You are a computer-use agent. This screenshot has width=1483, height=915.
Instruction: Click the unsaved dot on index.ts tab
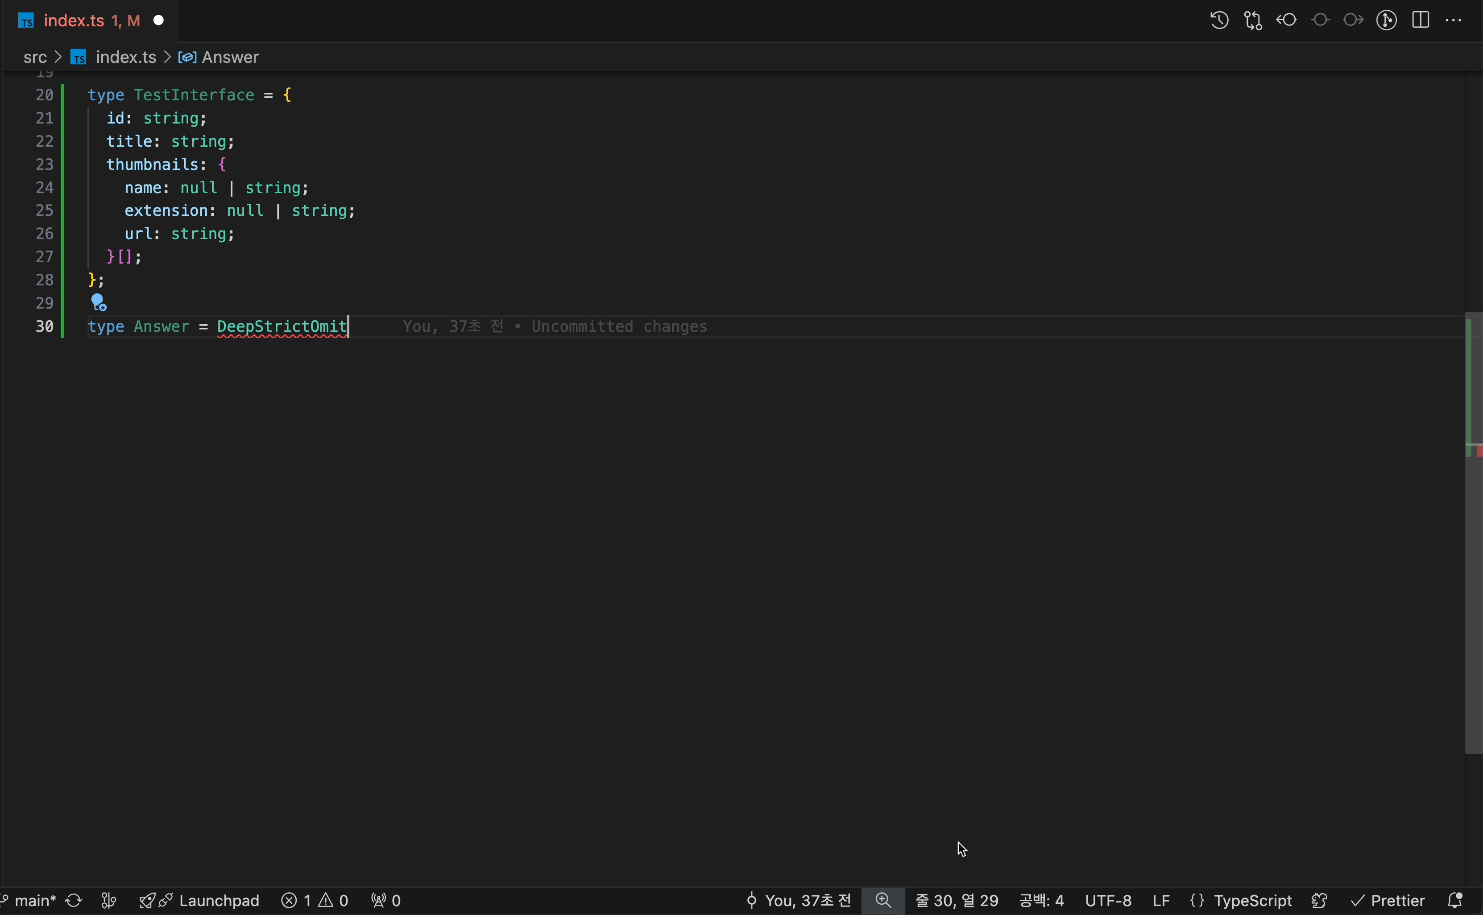(158, 21)
